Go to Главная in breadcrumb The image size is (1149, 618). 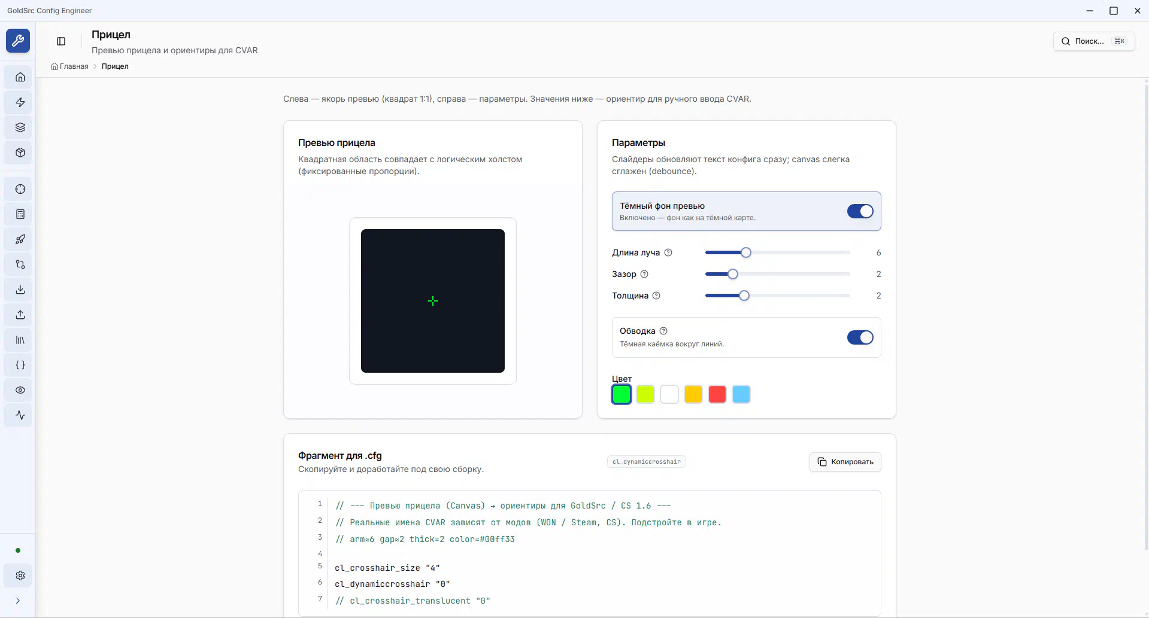pyautogui.click(x=74, y=66)
